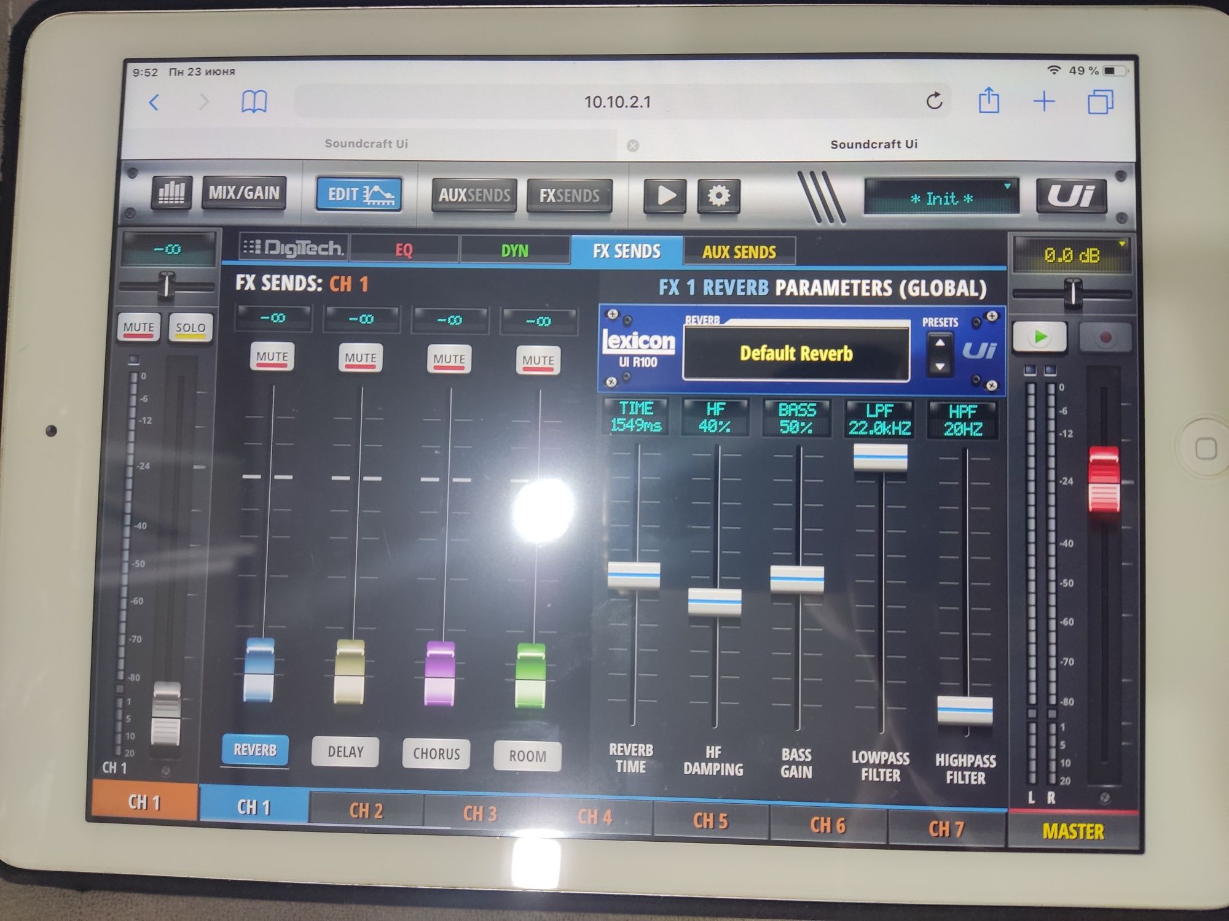Grab the green Room send fader
This screenshot has width=1229, height=921.
click(x=530, y=676)
